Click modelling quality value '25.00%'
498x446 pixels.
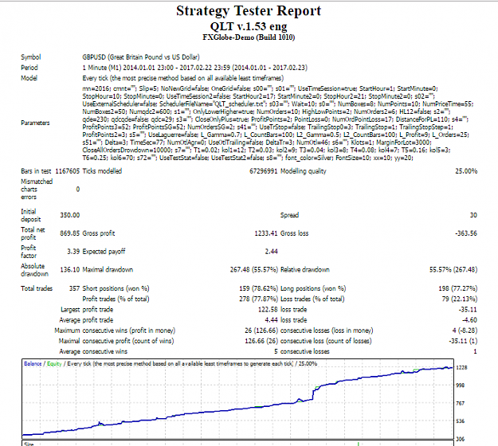pyautogui.click(x=466, y=171)
